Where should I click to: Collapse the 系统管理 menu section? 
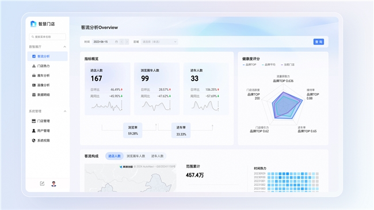pyautogui.click(x=65, y=111)
